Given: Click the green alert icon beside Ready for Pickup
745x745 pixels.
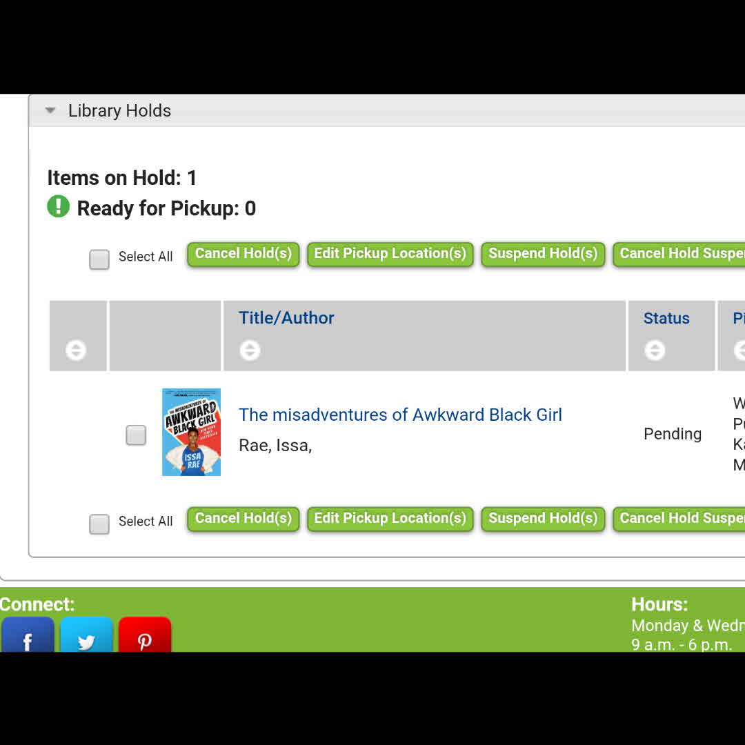Looking at the screenshot, I should pyautogui.click(x=59, y=206).
